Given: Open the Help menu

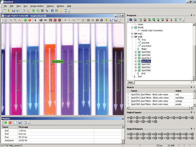Looking at the screenshot, I should [69, 6].
